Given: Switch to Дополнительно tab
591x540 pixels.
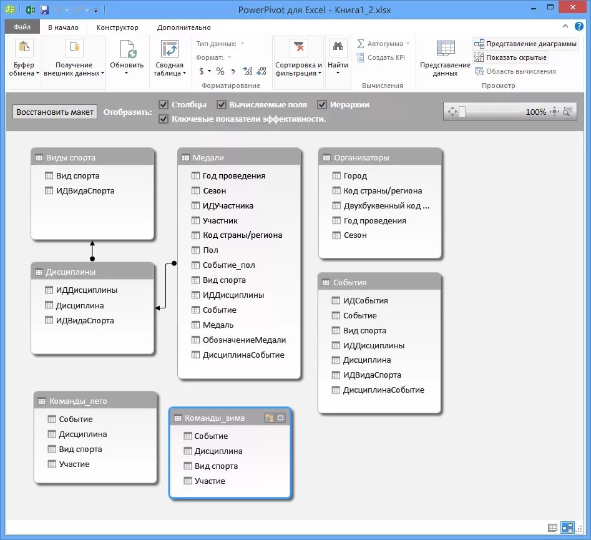Looking at the screenshot, I should (184, 27).
